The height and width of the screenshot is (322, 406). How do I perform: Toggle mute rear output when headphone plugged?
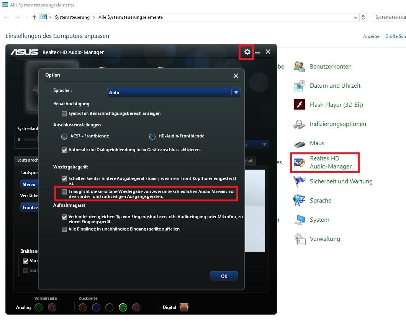click(64, 178)
